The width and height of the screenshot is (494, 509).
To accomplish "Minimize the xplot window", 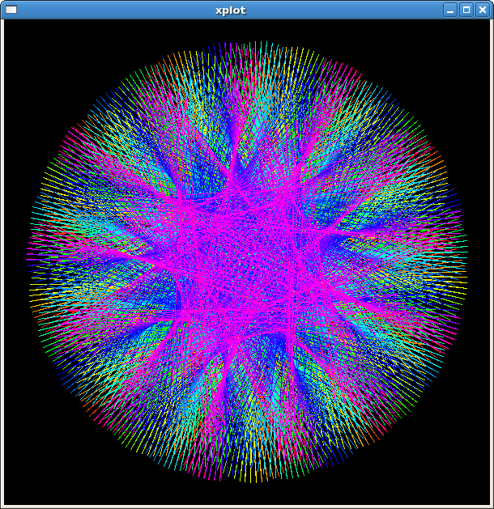I will (450, 10).
